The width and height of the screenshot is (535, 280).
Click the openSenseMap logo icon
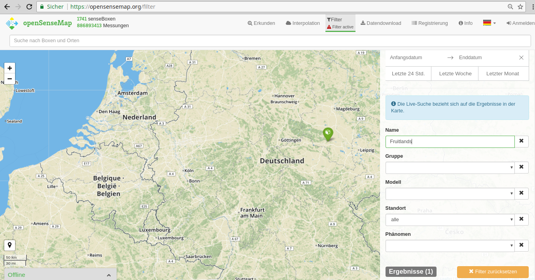point(12,23)
